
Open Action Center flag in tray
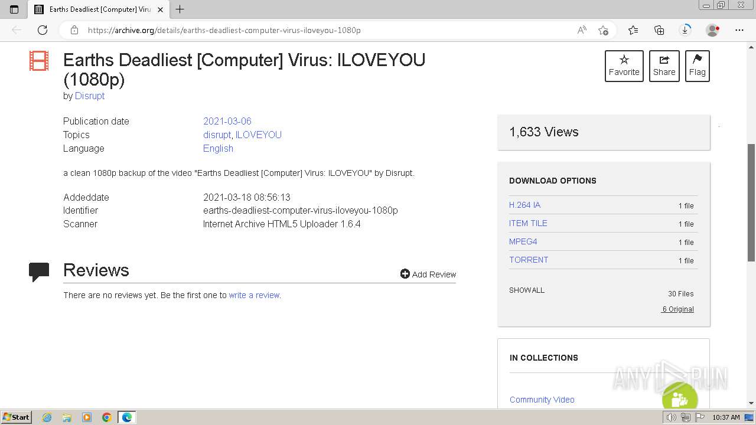[700, 417]
